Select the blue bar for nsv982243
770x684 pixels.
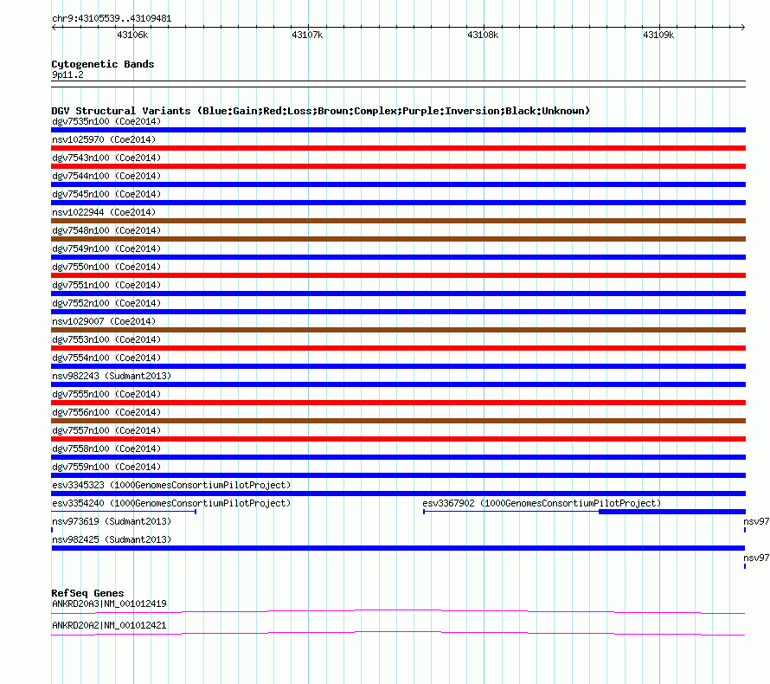click(x=398, y=384)
